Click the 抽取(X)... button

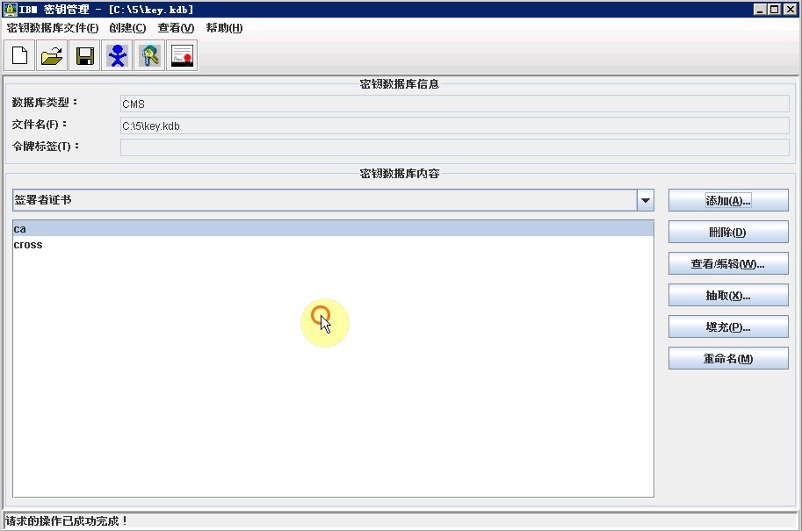727,296
